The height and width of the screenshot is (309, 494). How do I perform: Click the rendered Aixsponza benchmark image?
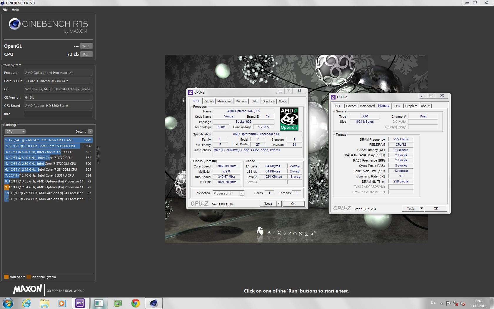click(x=296, y=149)
